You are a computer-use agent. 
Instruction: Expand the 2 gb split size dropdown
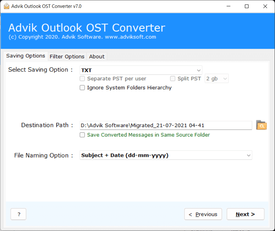click(217, 79)
